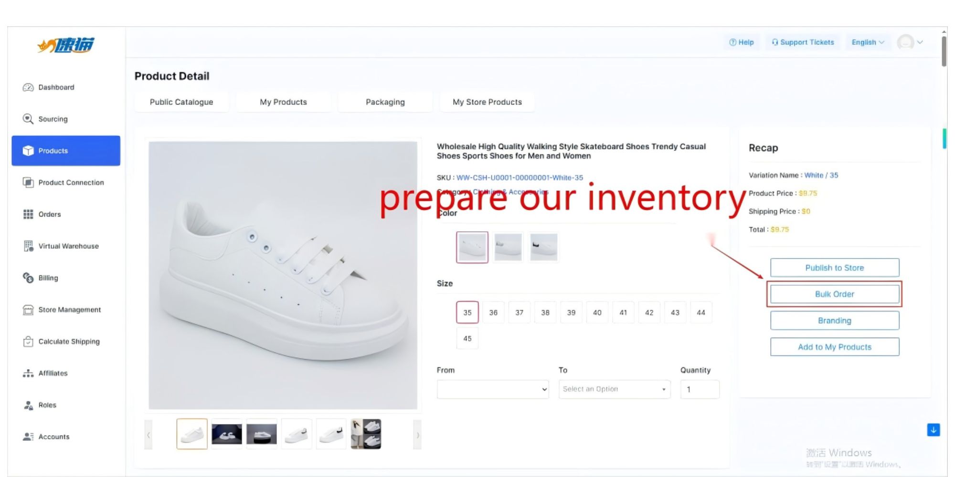This screenshot has width=955, height=477.
Task: Pick size 45 option
Action: [x=467, y=338]
